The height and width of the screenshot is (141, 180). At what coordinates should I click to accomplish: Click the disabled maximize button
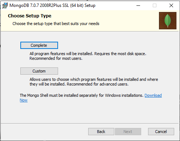[x=155, y=5]
